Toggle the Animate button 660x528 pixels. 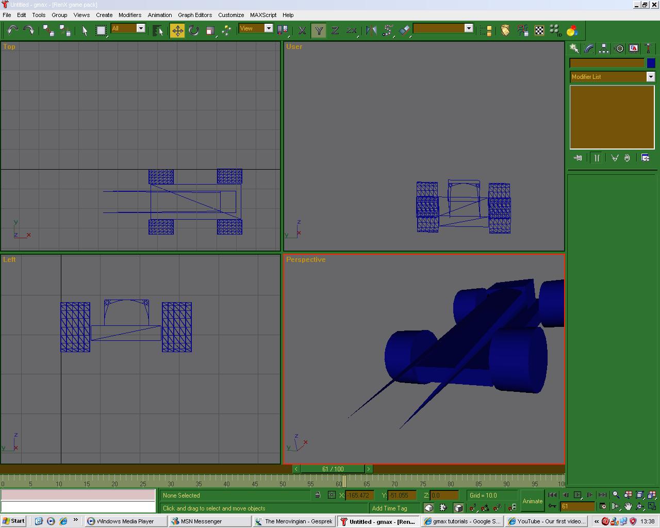tap(532, 501)
